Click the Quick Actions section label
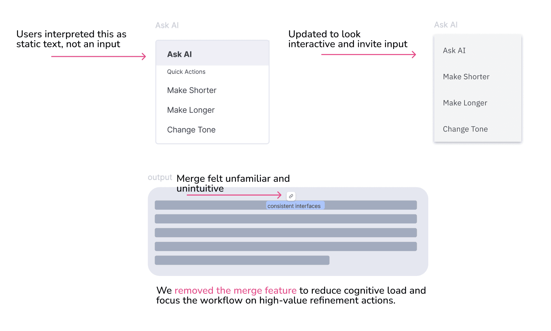This screenshot has width=551, height=331. 186,72
